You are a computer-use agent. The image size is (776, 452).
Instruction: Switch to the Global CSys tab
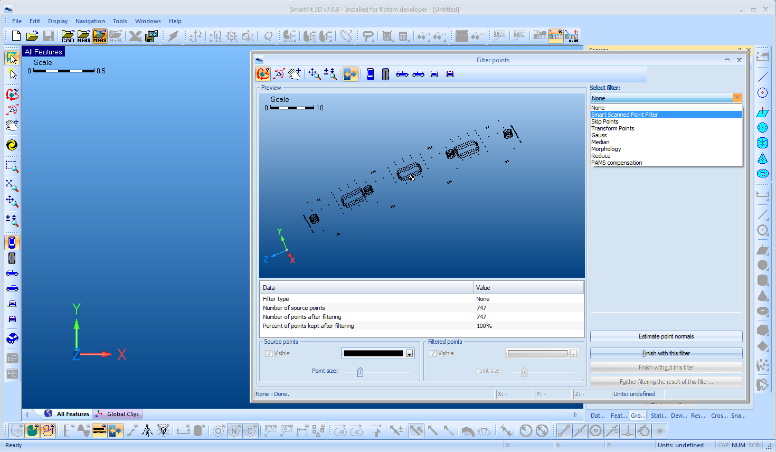click(x=118, y=414)
